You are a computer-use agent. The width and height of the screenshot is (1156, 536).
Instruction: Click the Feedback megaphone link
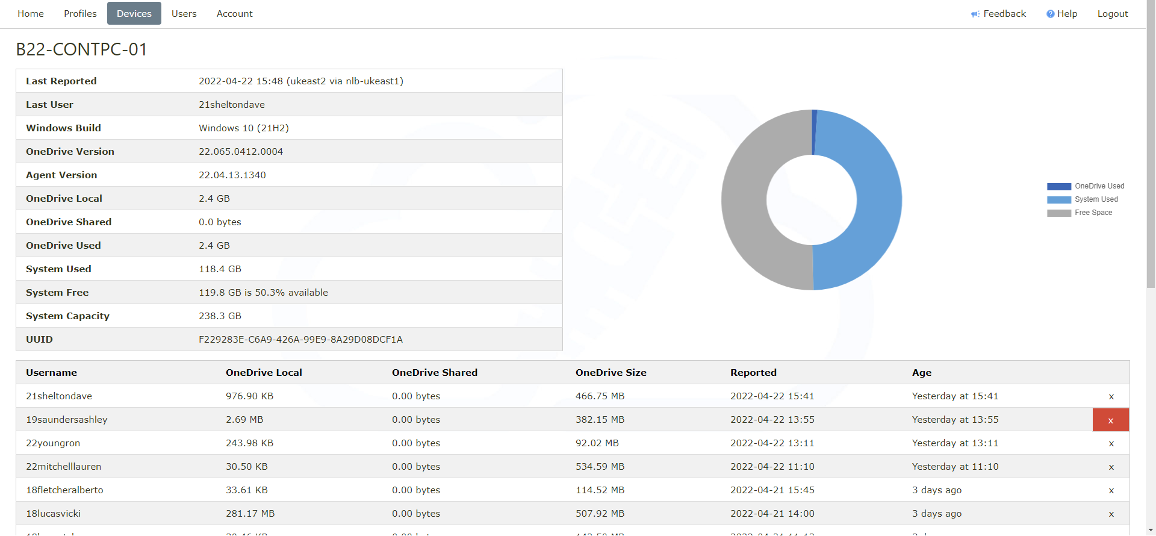tap(998, 14)
